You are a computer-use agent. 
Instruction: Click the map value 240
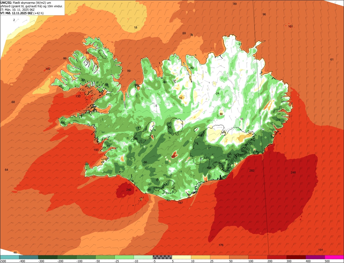(x=129, y=190)
